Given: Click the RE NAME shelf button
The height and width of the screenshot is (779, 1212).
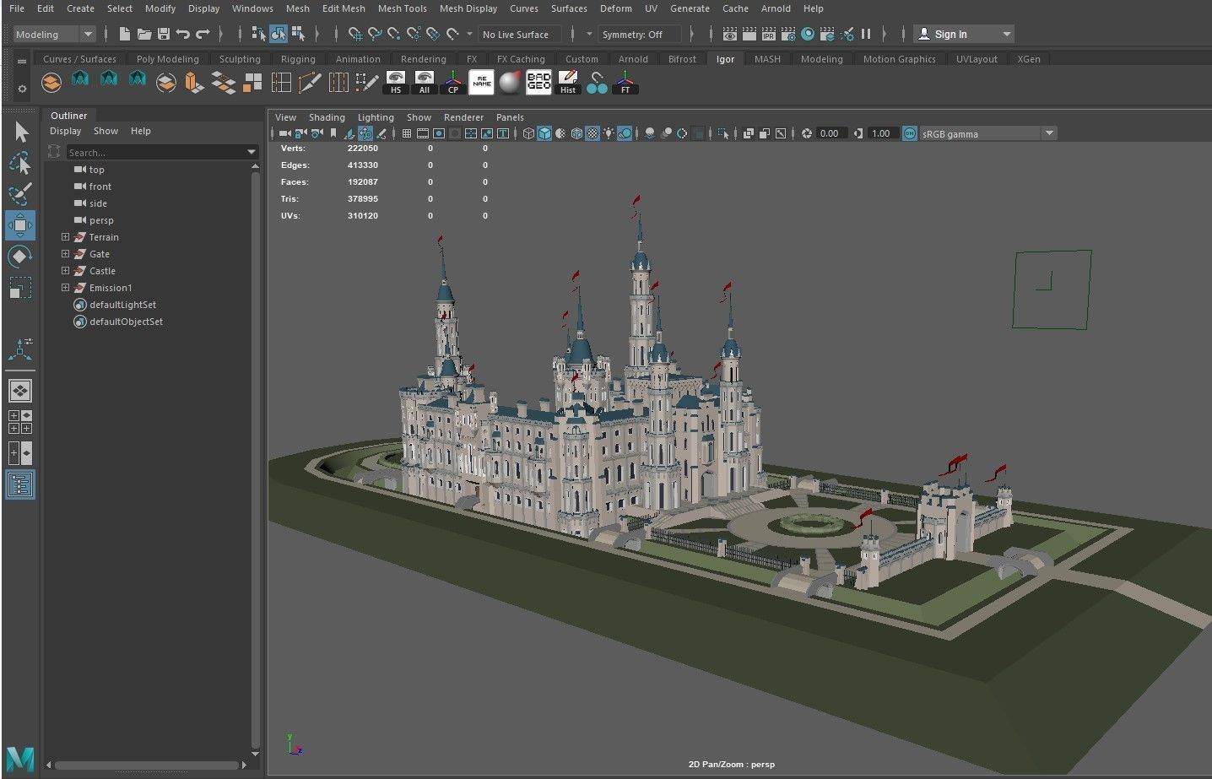Looking at the screenshot, I should (482, 82).
